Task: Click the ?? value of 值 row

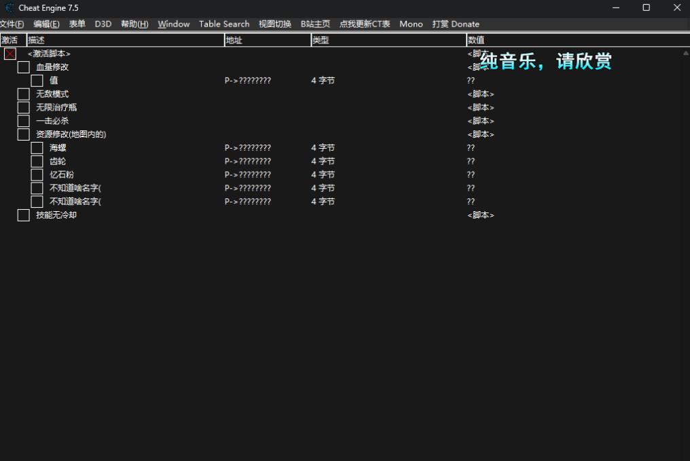Action: 471,81
